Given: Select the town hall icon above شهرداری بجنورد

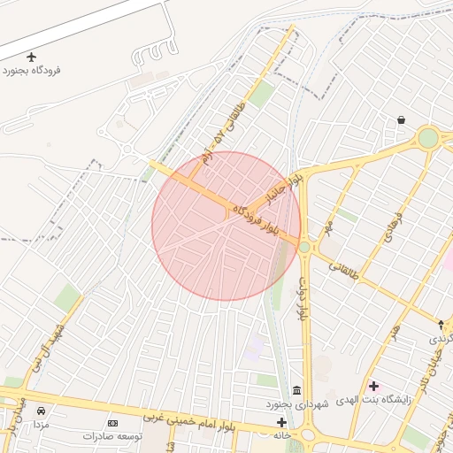Looking at the screenshot, I should tap(297, 390).
